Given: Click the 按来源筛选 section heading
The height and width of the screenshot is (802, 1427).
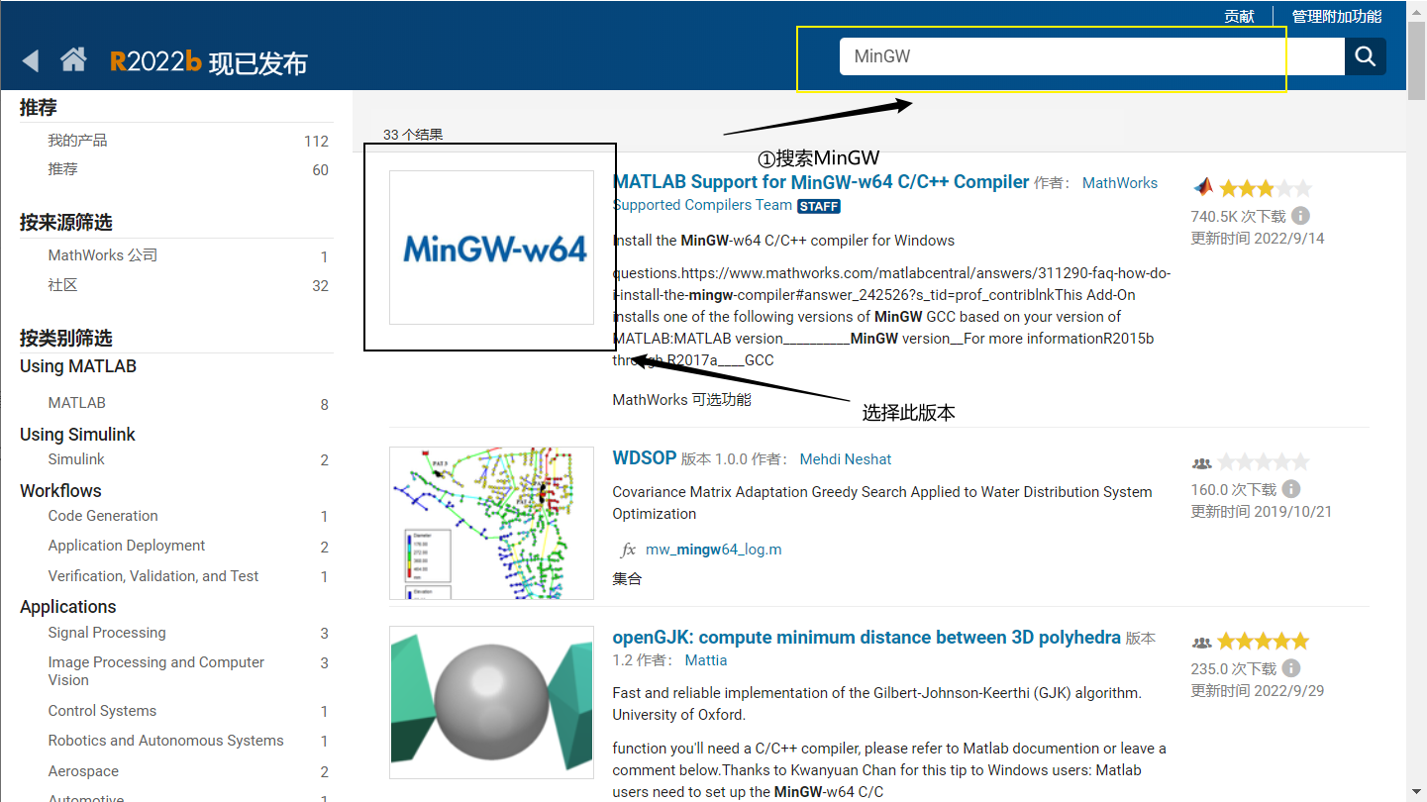Looking at the screenshot, I should tap(65, 223).
